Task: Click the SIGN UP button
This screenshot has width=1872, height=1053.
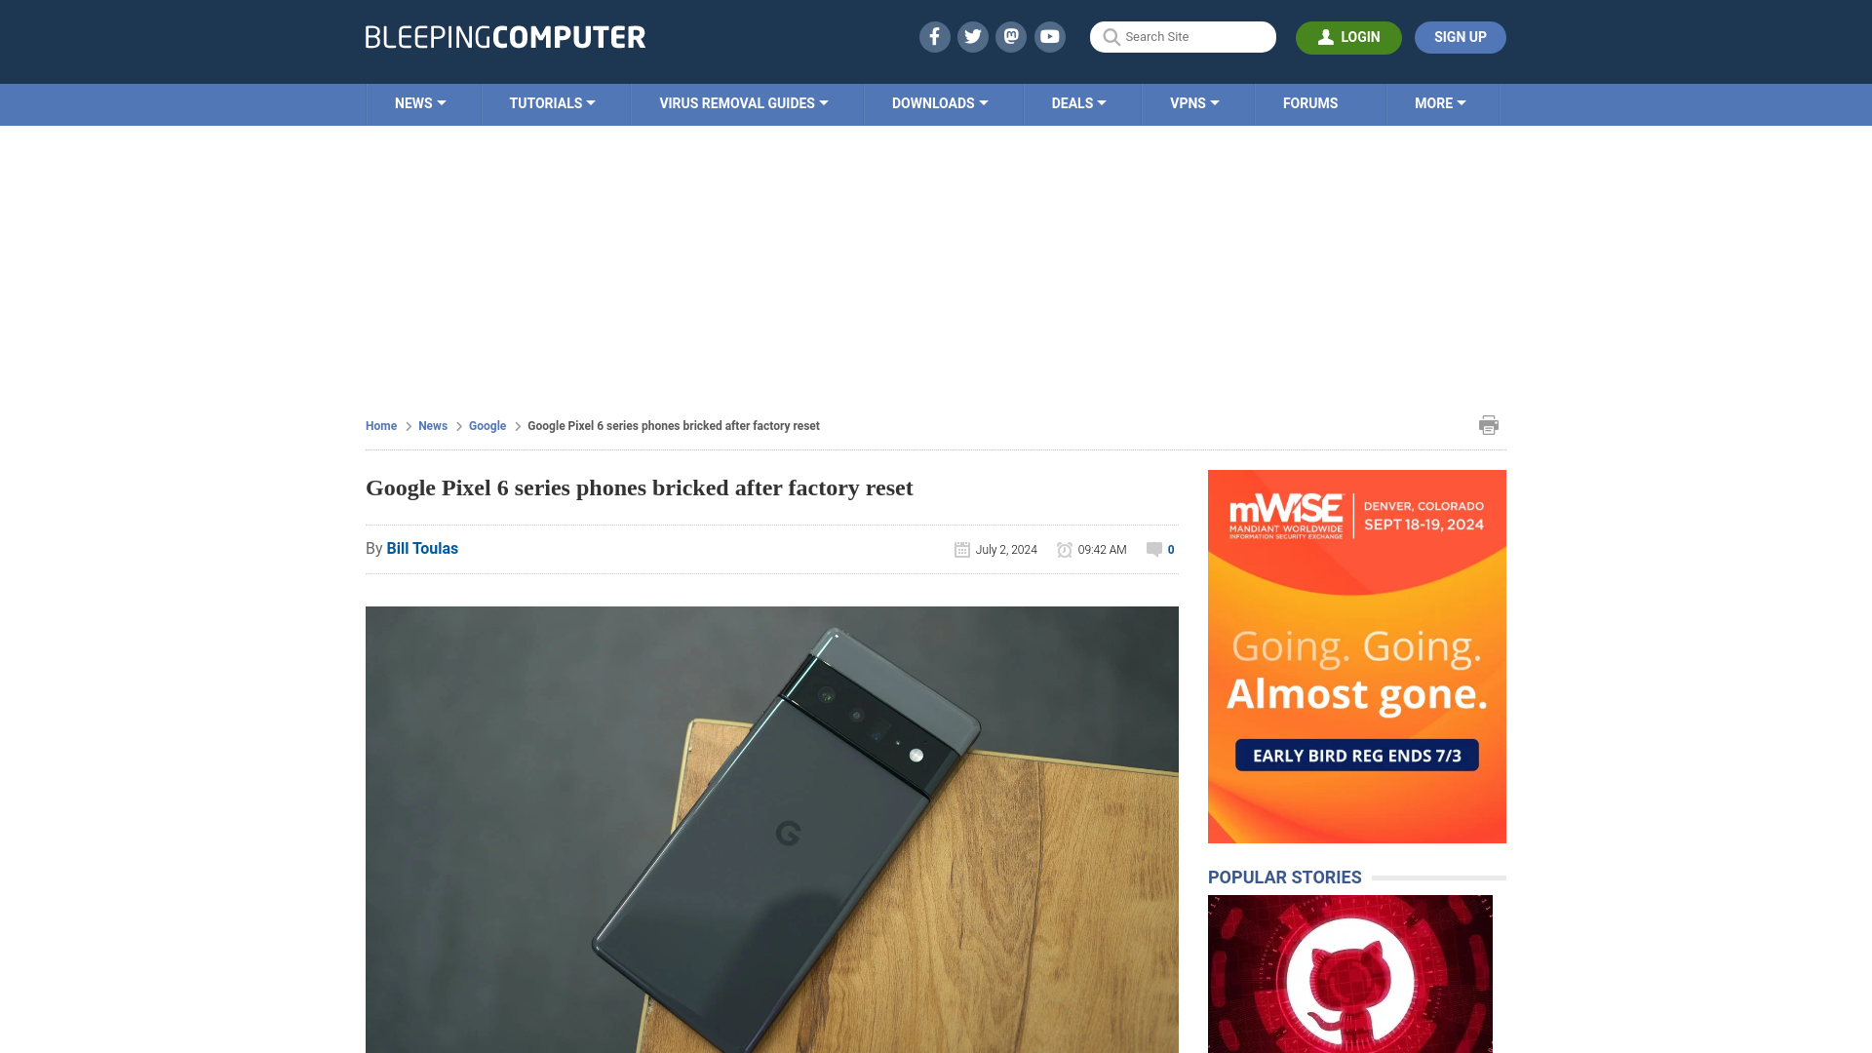Action: [x=1460, y=36]
